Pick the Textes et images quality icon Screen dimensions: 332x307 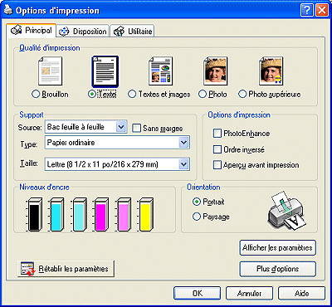coord(161,71)
